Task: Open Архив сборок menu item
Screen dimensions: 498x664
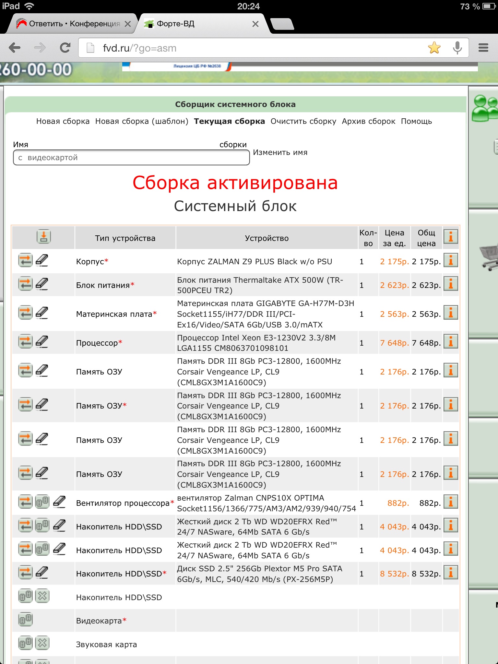Action: pyautogui.click(x=369, y=121)
